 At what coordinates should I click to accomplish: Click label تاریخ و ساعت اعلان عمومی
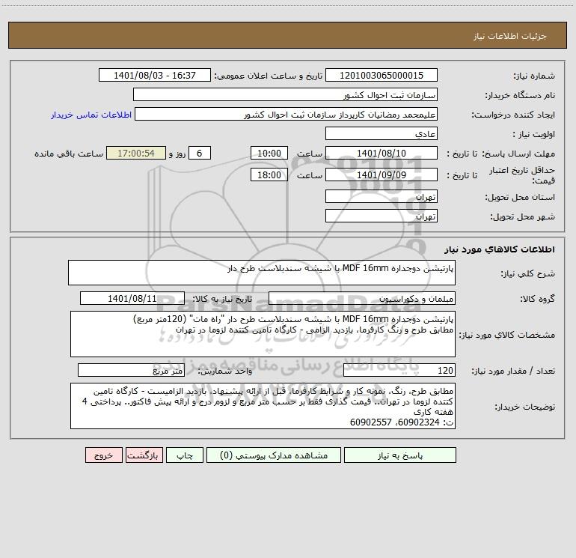coord(268,76)
